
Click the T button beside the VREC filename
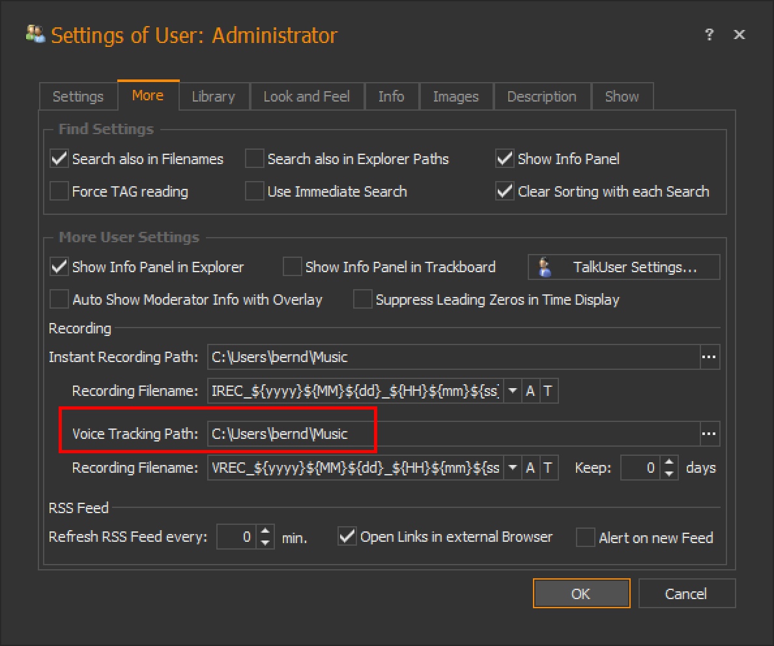pos(548,468)
